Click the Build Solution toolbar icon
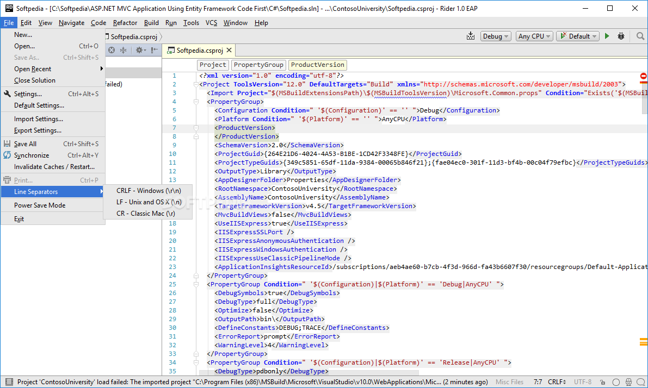The height and width of the screenshot is (388, 648). point(470,36)
